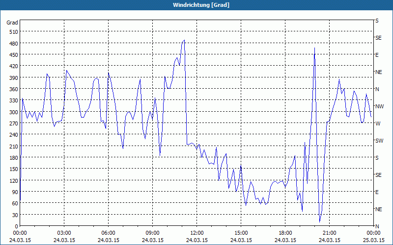393x245 pixels.
Task: Select the 270 value on the degree axis
Action: [14, 123]
